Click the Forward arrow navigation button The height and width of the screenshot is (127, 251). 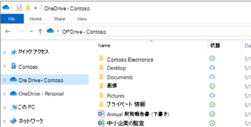tap(21, 32)
